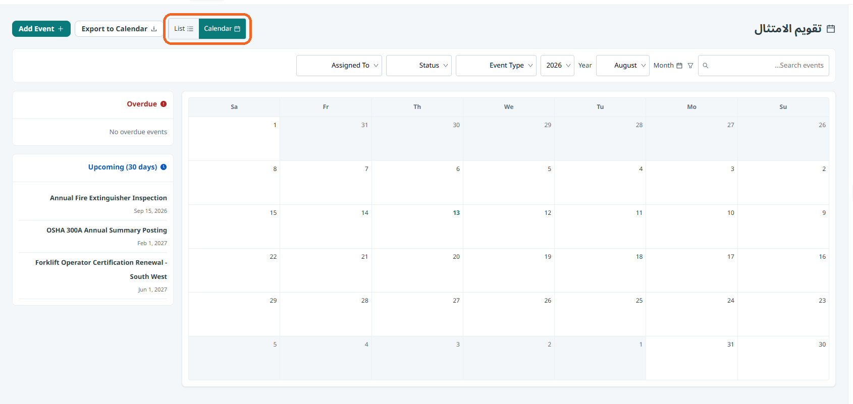The width and height of the screenshot is (853, 404).
Task: Open OSHA 300A Annual Summary Posting event
Action: [x=106, y=230]
